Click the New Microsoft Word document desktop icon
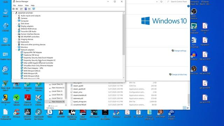 194,42
